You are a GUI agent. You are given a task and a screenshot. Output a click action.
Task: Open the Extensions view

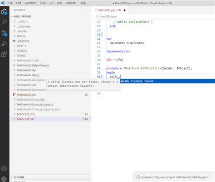pos(4,54)
